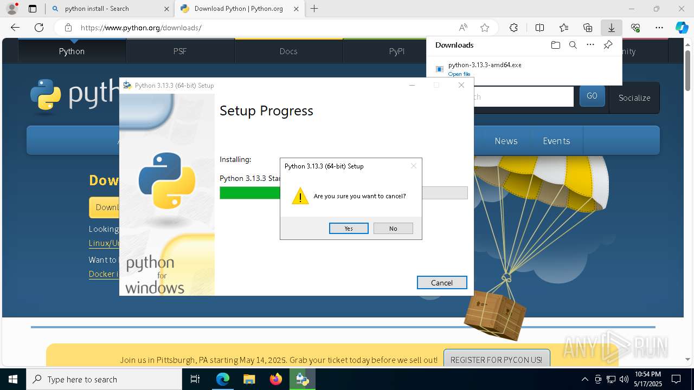Close the cancel confirmation dialog with X

(414, 166)
